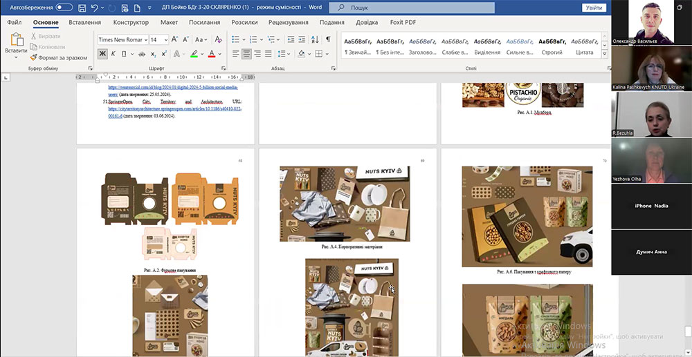692x357 pixels.
Task: Click in the Пошук search field
Action: (412, 8)
